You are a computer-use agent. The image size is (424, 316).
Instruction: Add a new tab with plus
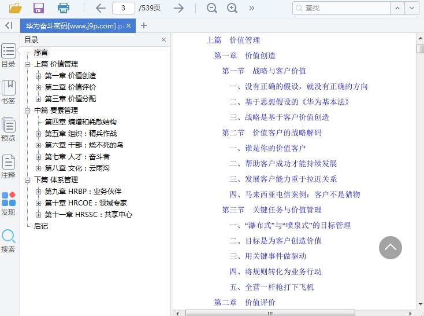pos(144,25)
